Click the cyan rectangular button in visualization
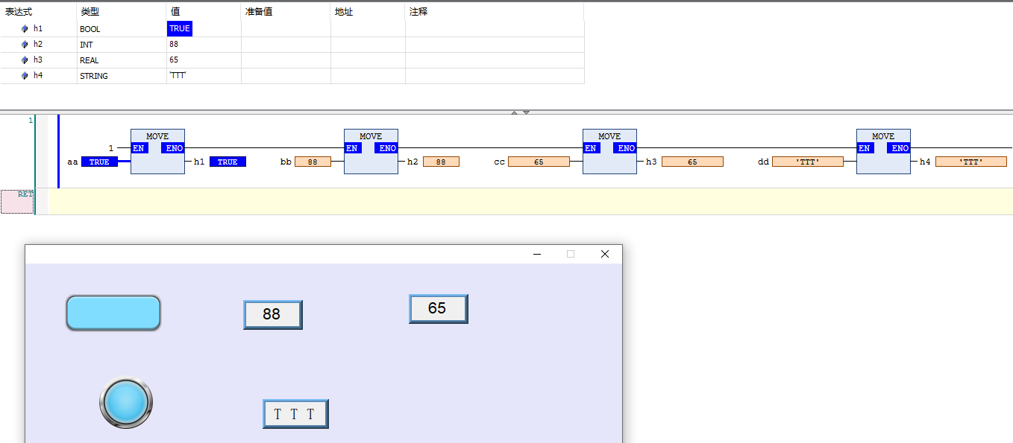Screen dimensions: 1013x443 pyautogui.click(x=113, y=313)
